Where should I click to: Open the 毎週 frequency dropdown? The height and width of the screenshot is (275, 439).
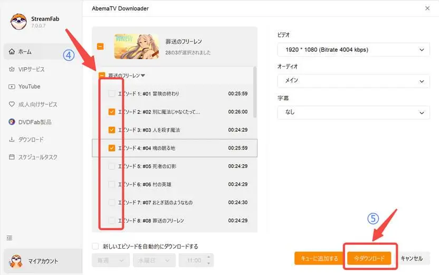point(111,260)
